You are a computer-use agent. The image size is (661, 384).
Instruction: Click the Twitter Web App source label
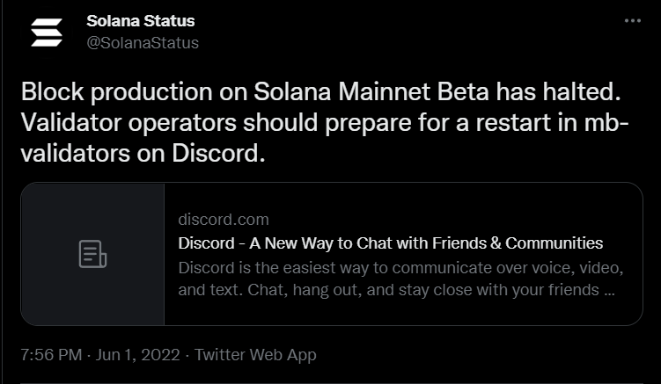255,355
